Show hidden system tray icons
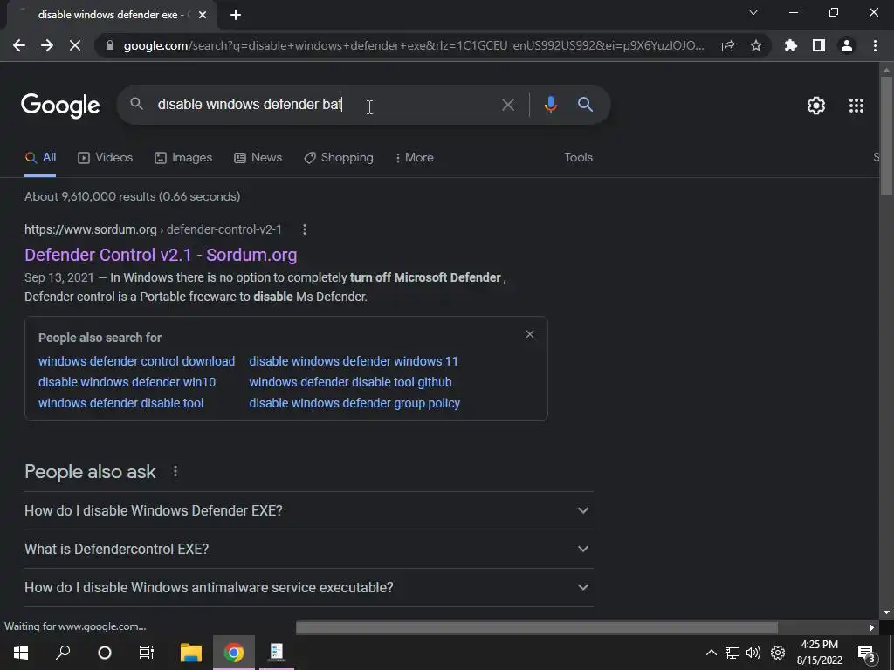Viewport: 894px width, 670px height. (x=711, y=653)
